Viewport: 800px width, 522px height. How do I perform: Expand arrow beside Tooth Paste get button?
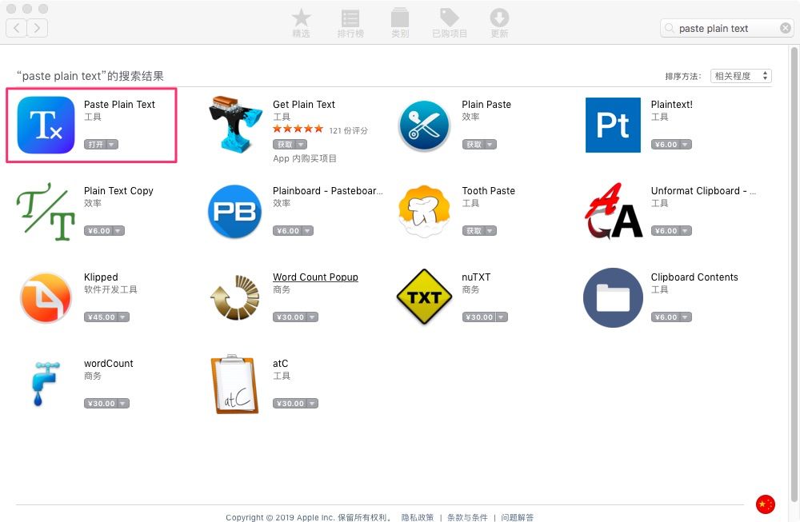coord(490,231)
